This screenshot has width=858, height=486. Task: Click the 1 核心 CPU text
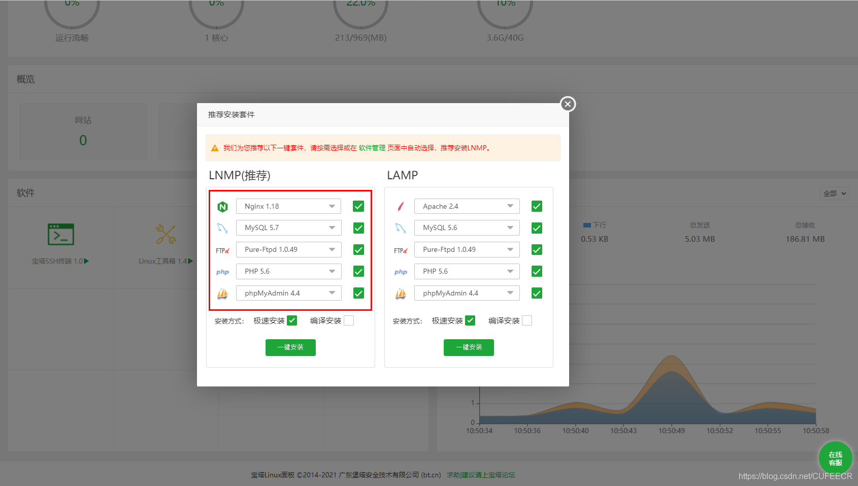pyautogui.click(x=217, y=38)
